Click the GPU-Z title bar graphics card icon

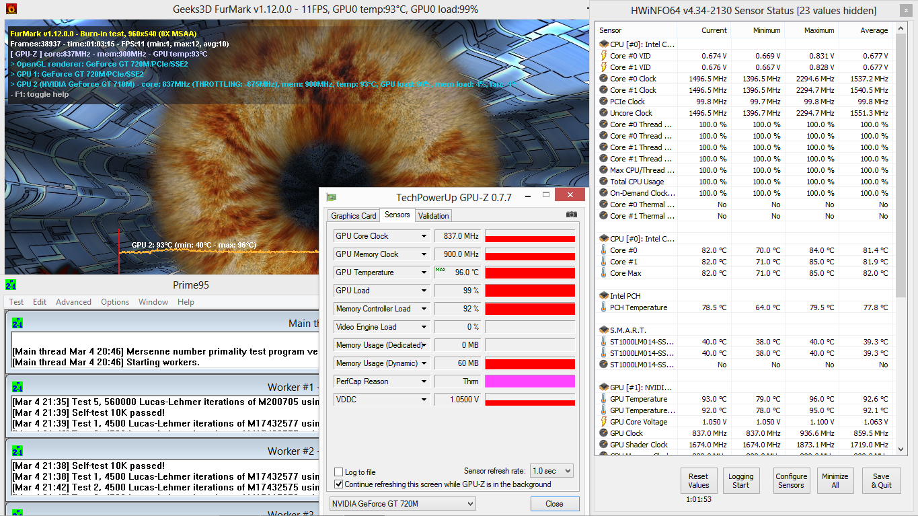point(331,197)
